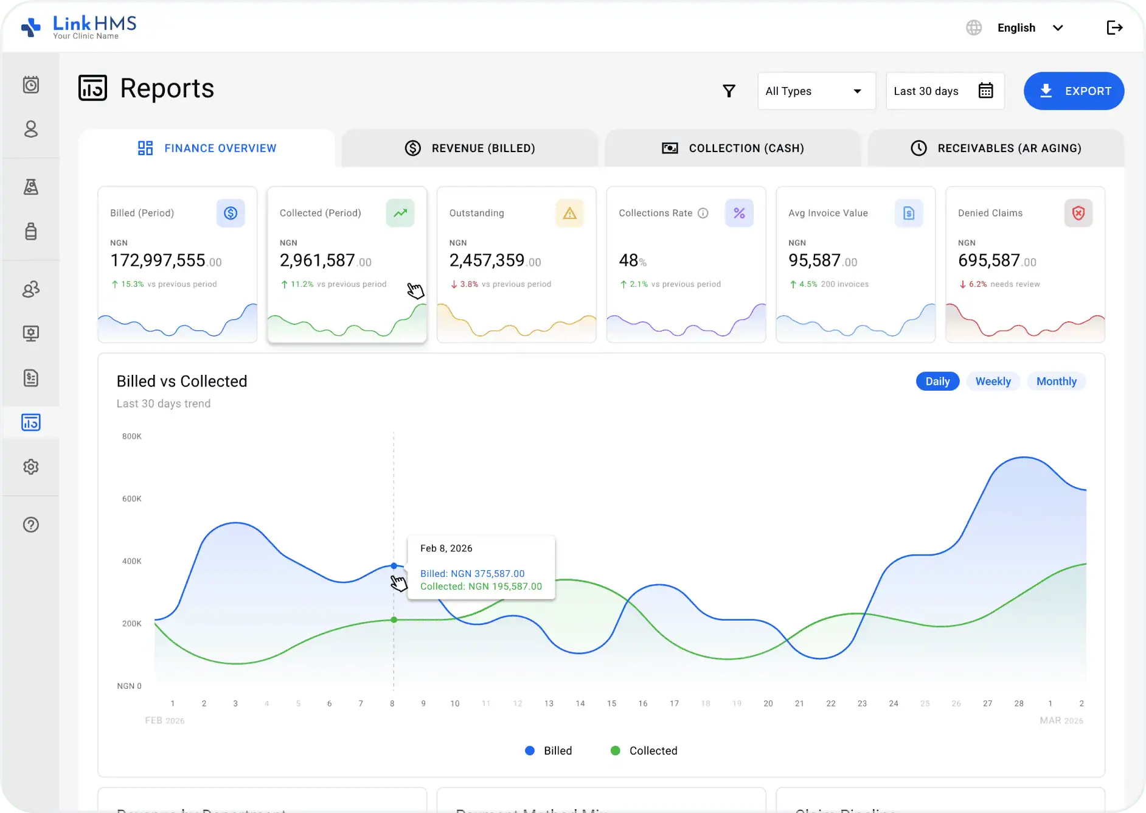Open the appointments calendar sidebar icon

coord(31,85)
